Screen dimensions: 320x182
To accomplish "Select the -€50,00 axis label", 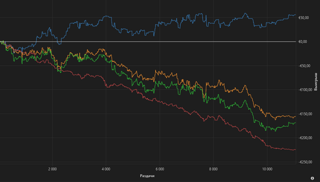I will pyautogui.click(x=304, y=66).
